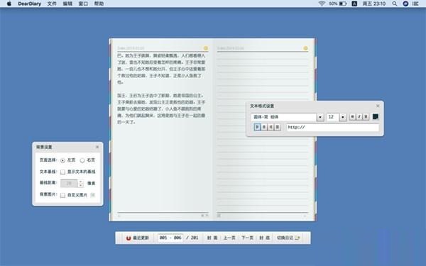Click the empty lined right page
Image resolution: width=426 pixels, height=266 pixels.
[263, 132]
